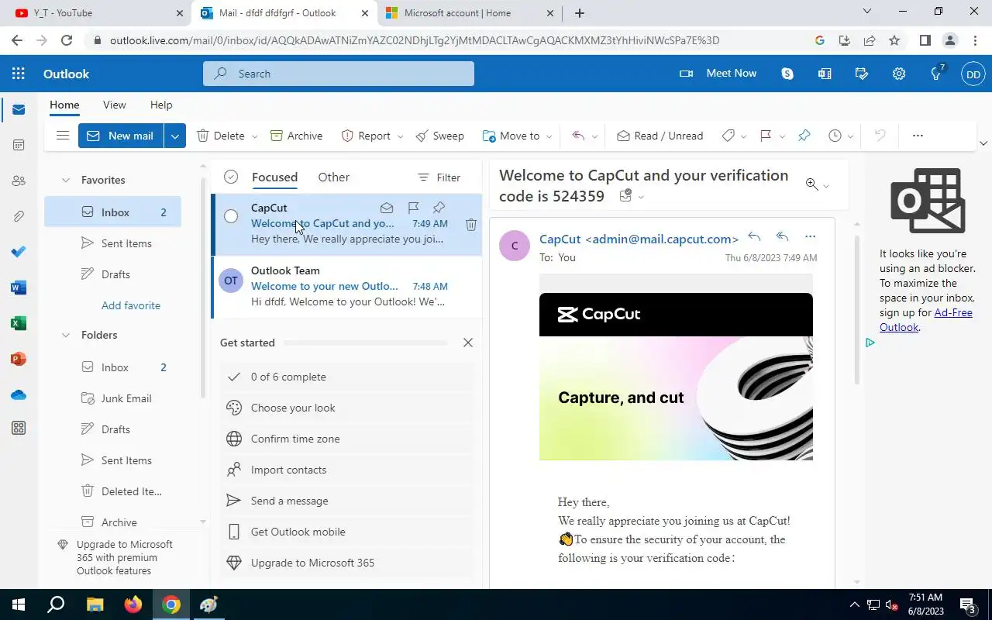
Task: Close the Get started panel
Action: 467,343
